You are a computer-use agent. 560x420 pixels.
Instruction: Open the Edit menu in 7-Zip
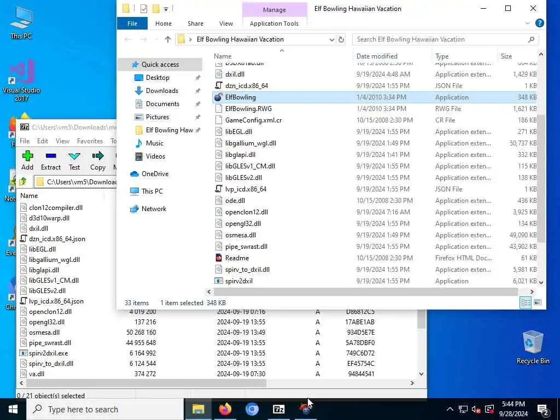click(43, 141)
